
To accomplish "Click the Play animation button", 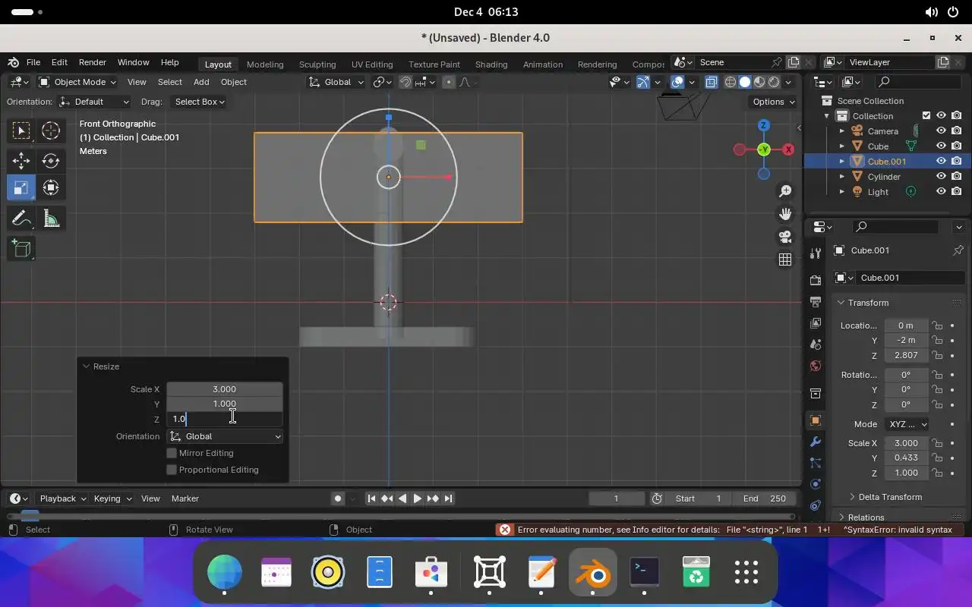I will coord(417,498).
